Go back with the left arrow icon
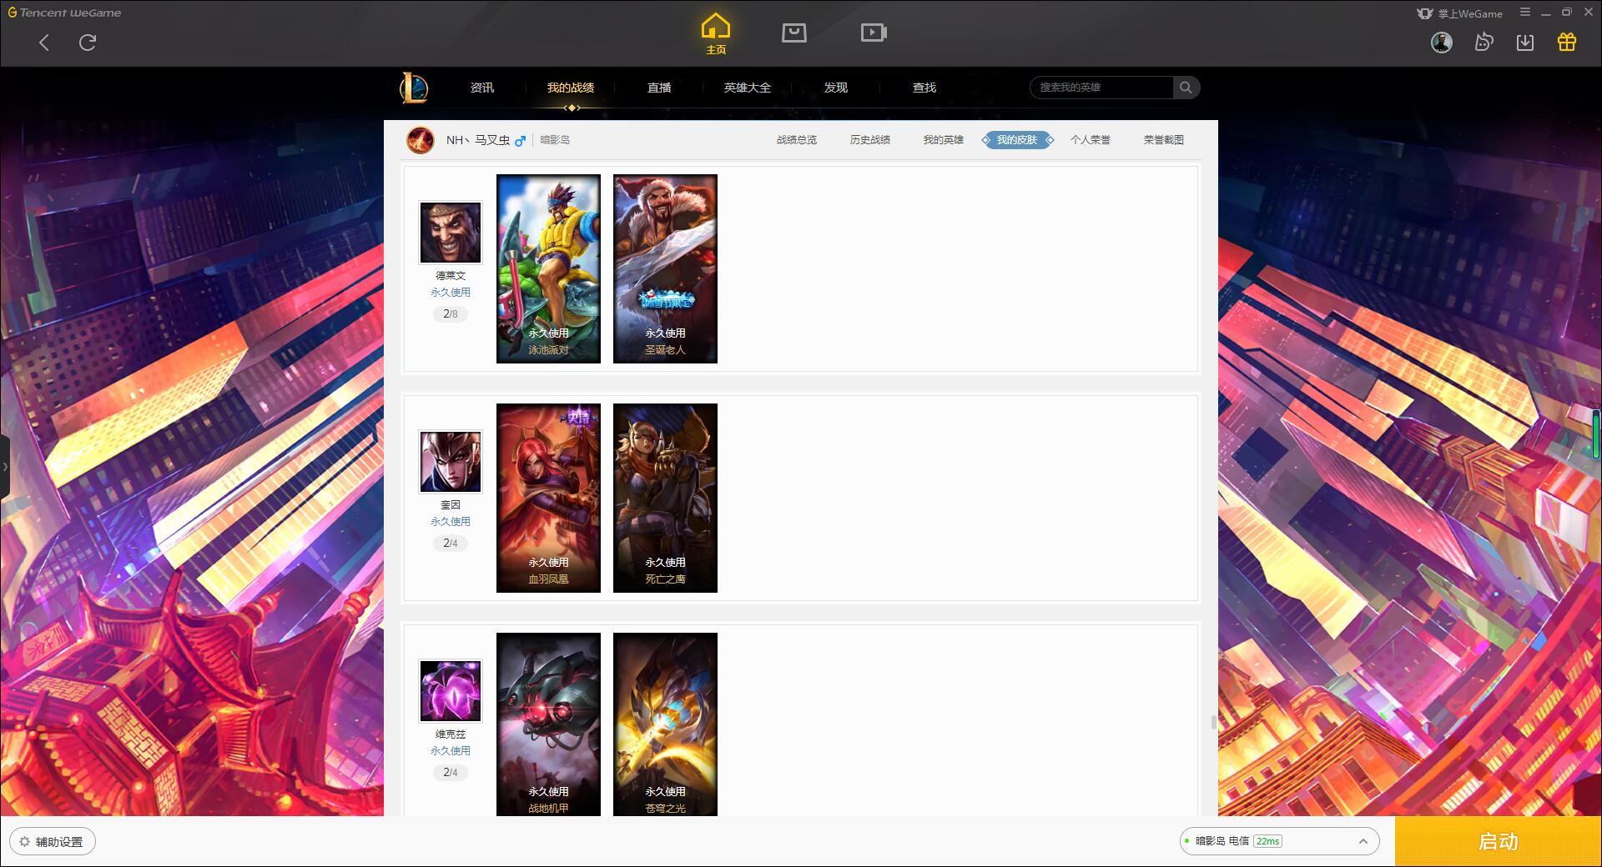This screenshot has height=867, width=1602. pyautogui.click(x=44, y=43)
